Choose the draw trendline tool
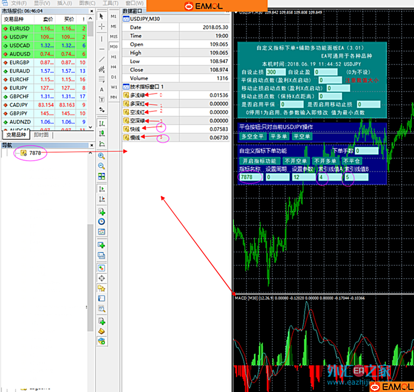This screenshot has height=392, width=414. [x=101, y=59]
